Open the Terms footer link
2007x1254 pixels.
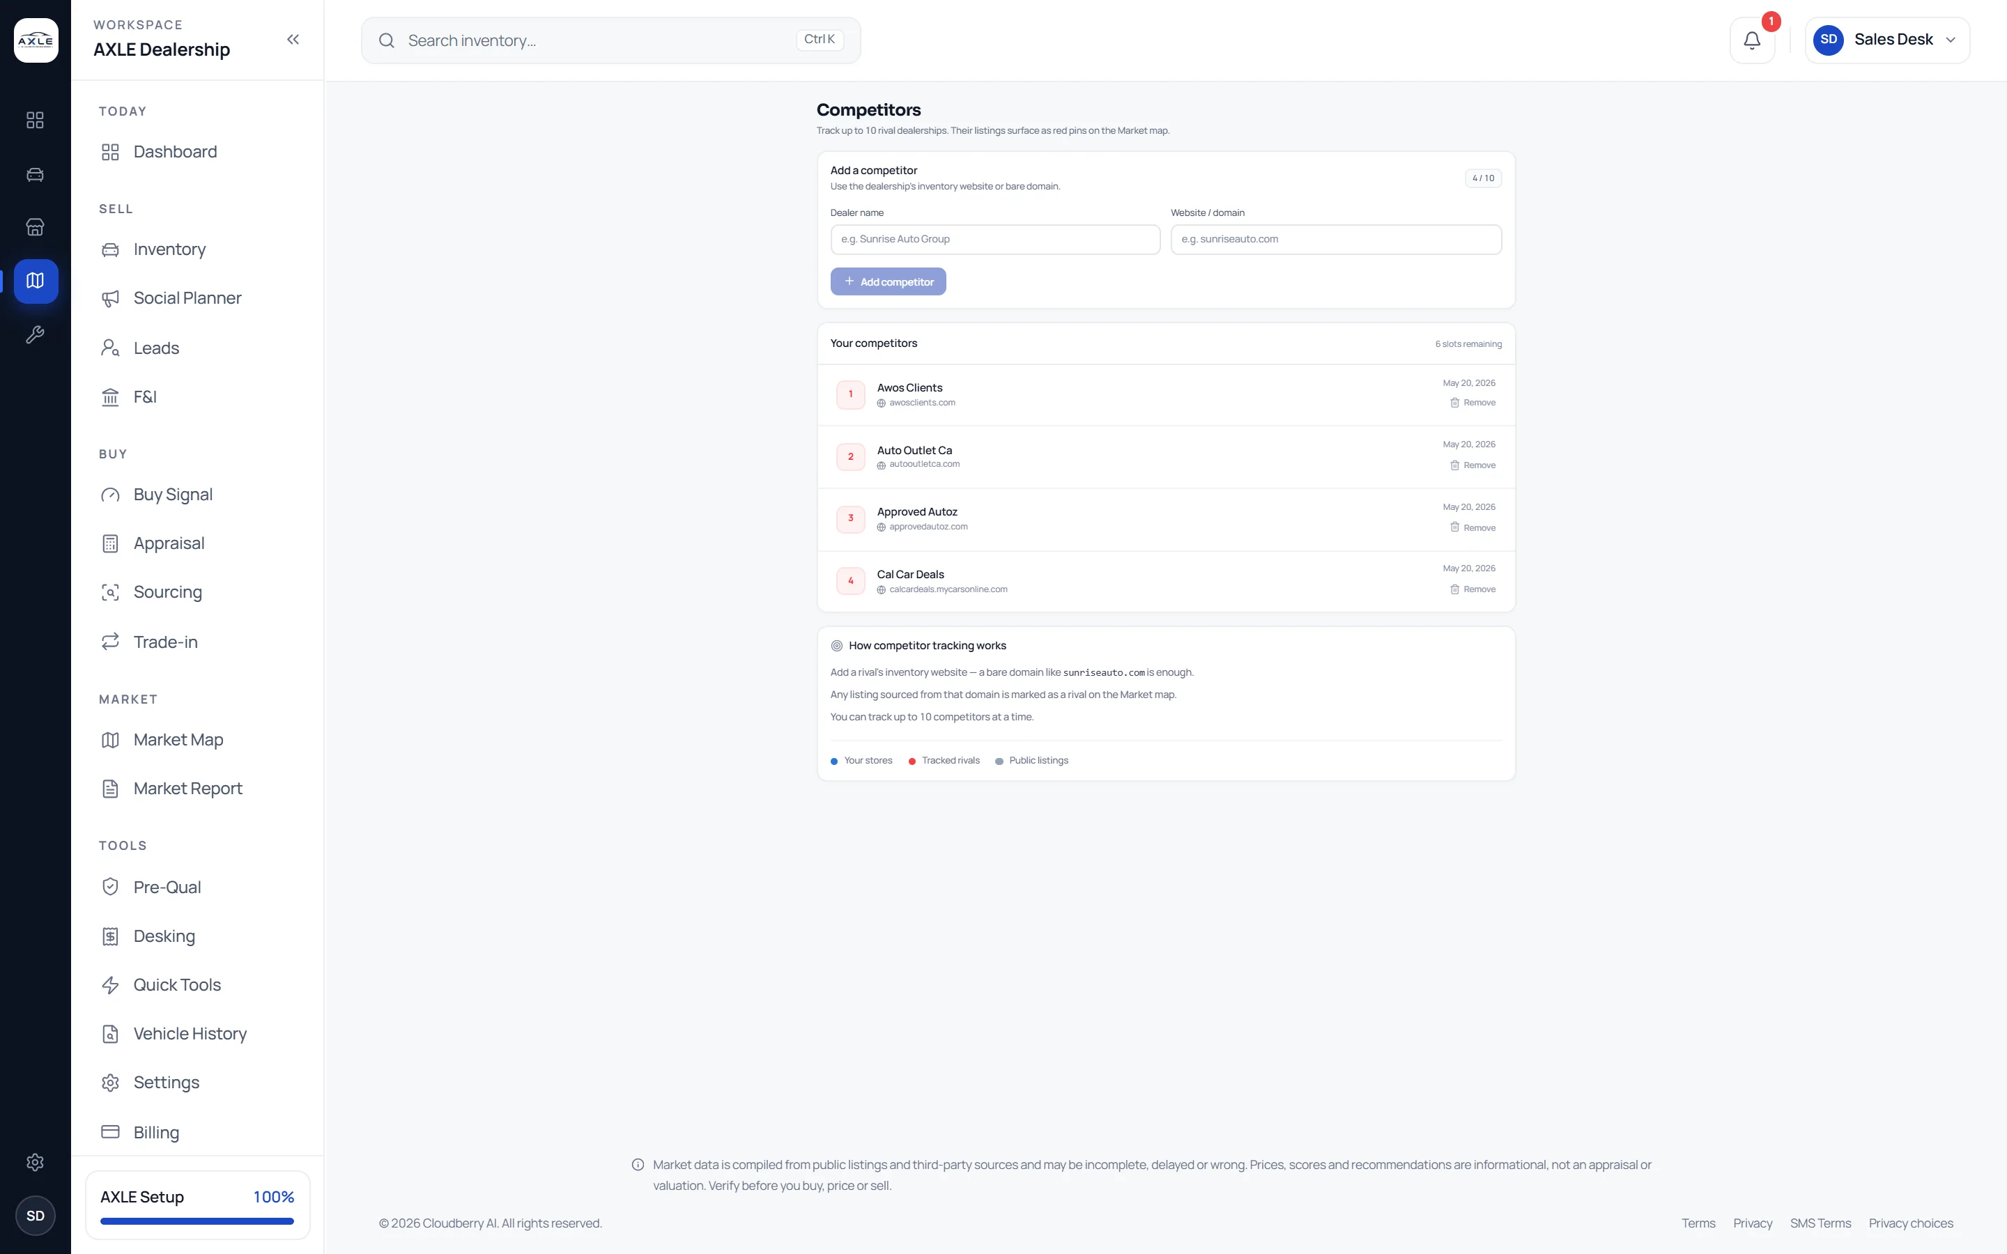point(1698,1223)
